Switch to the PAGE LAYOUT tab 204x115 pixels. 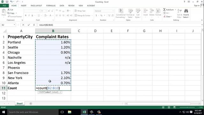(x=36, y=6)
